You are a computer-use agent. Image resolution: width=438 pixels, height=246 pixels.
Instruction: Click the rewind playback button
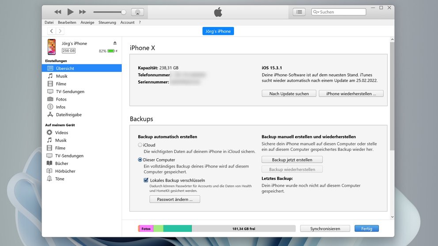coord(58,12)
